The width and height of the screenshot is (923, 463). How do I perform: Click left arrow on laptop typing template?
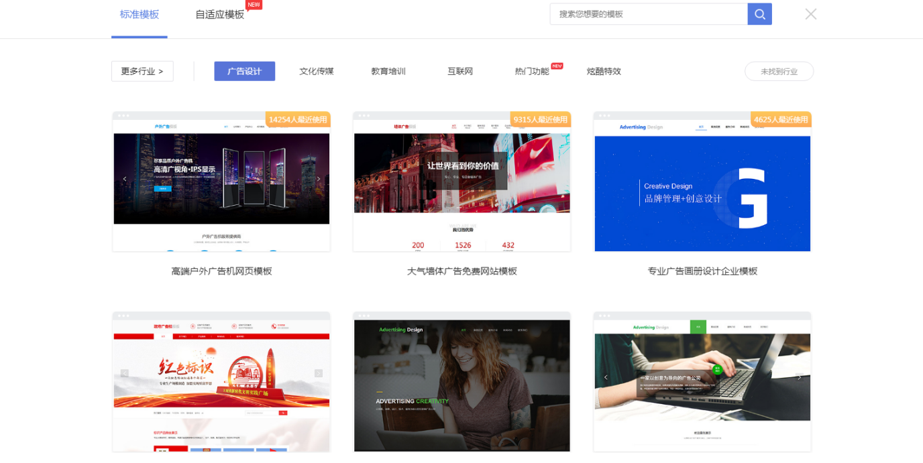click(606, 377)
